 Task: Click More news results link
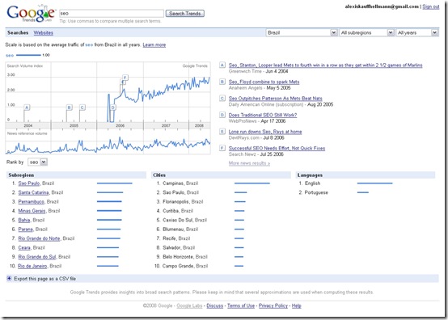249,163
